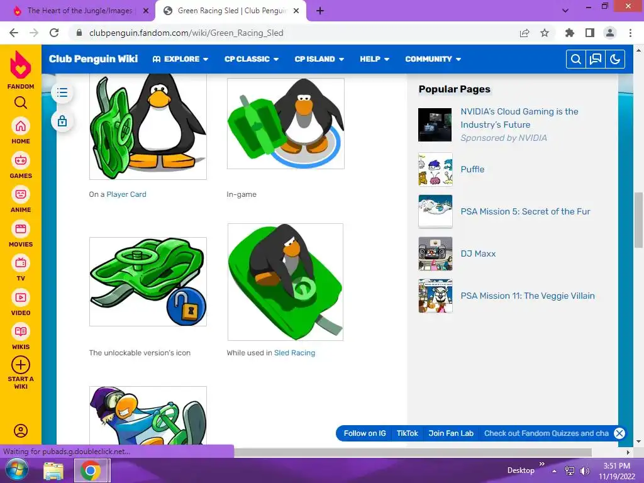This screenshot has width=644, height=483.
Task: Share this page from the address bar
Action: click(x=525, y=33)
